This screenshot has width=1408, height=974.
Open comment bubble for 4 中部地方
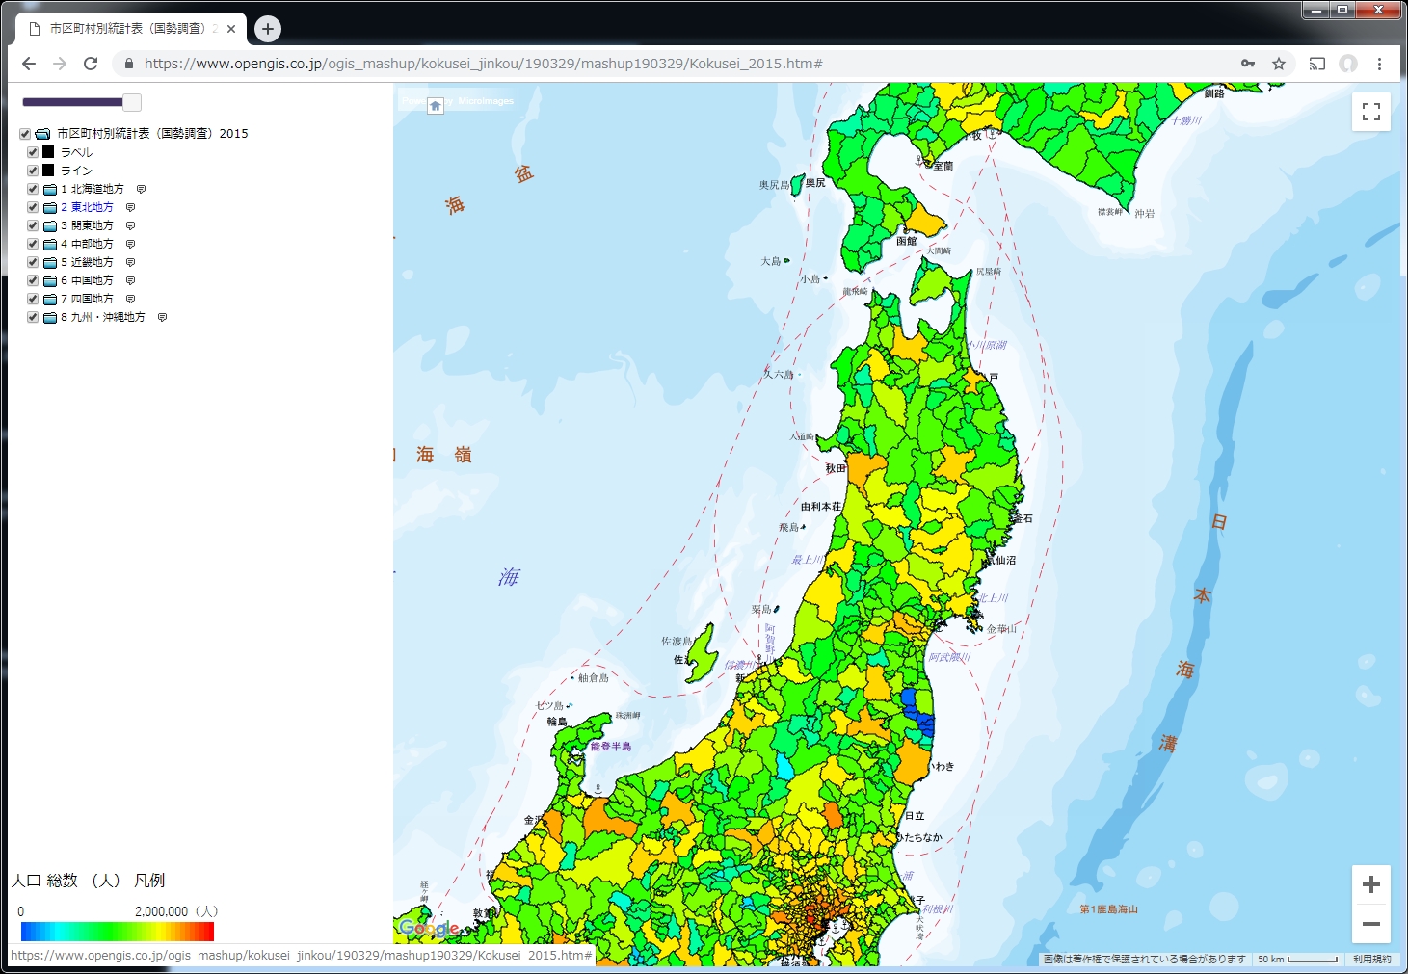coord(130,244)
